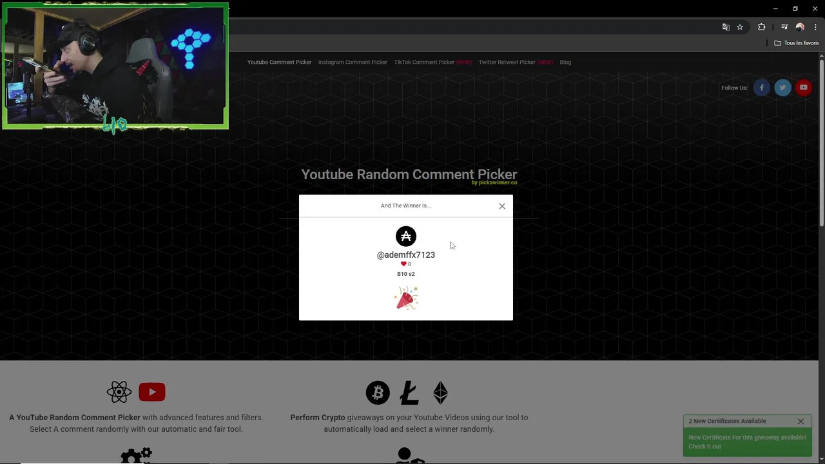Follow on Twitter icon

coord(782,88)
